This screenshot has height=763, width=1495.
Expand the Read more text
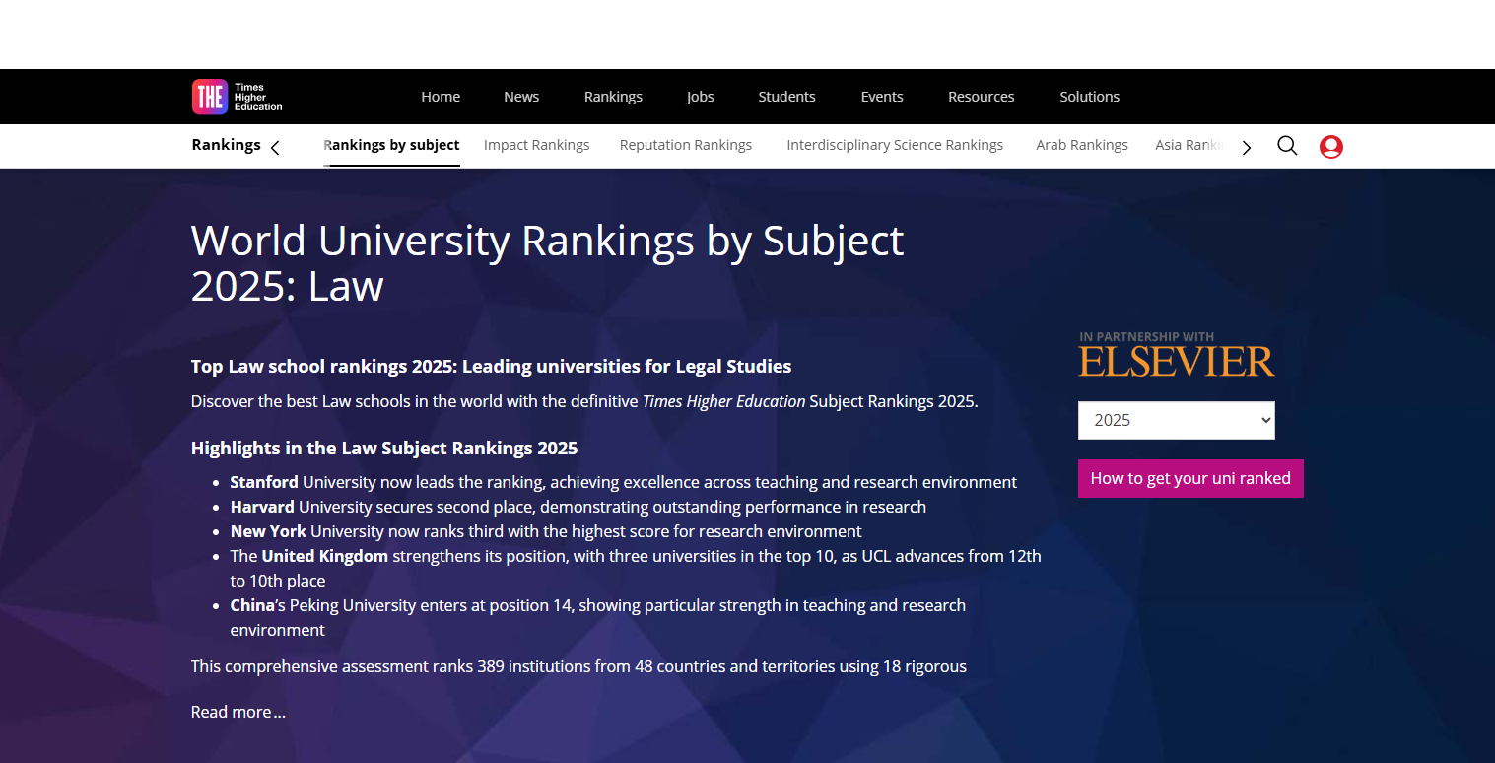pos(238,712)
